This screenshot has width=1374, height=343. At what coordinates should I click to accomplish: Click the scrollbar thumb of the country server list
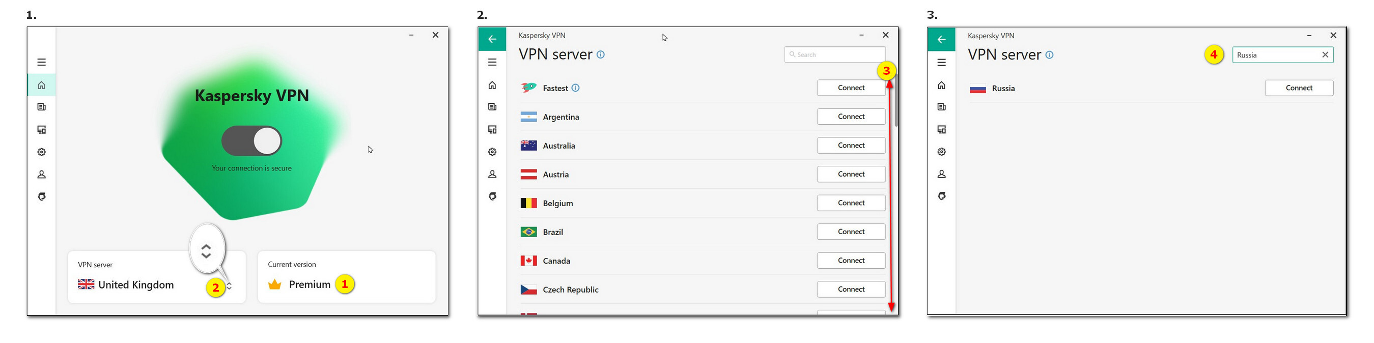click(x=896, y=101)
